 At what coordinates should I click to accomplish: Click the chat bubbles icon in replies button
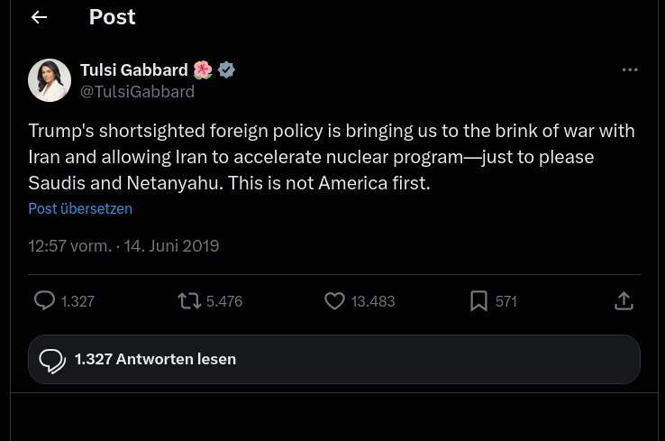[52, 360]
